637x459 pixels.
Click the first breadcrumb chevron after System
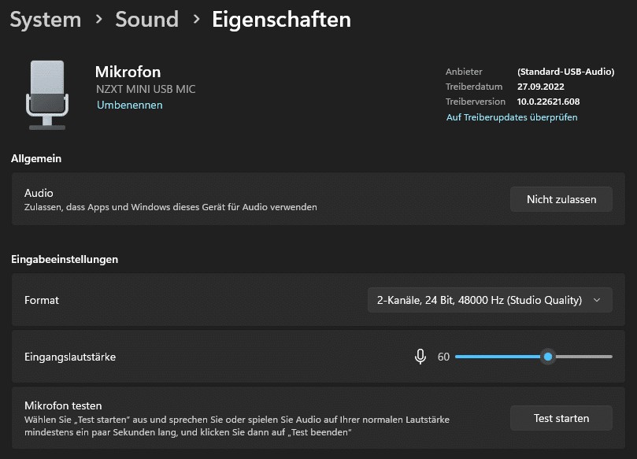[x=98, y=20]
